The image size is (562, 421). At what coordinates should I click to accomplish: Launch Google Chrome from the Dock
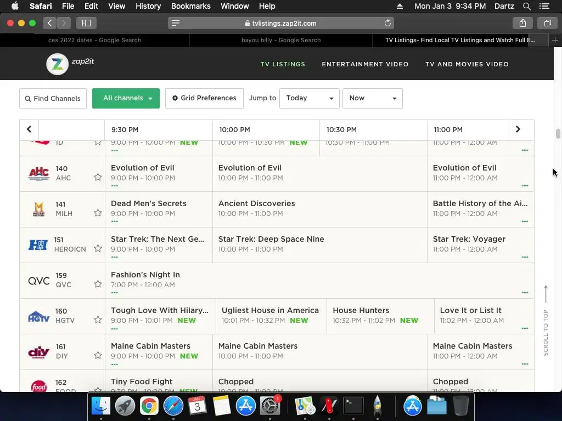tap(149, 406)
